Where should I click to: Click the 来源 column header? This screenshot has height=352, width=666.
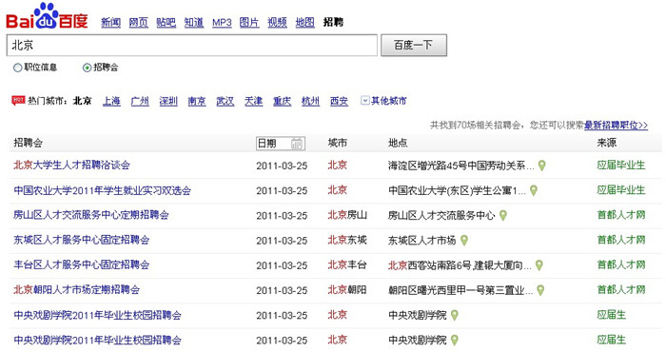(607, 143)
